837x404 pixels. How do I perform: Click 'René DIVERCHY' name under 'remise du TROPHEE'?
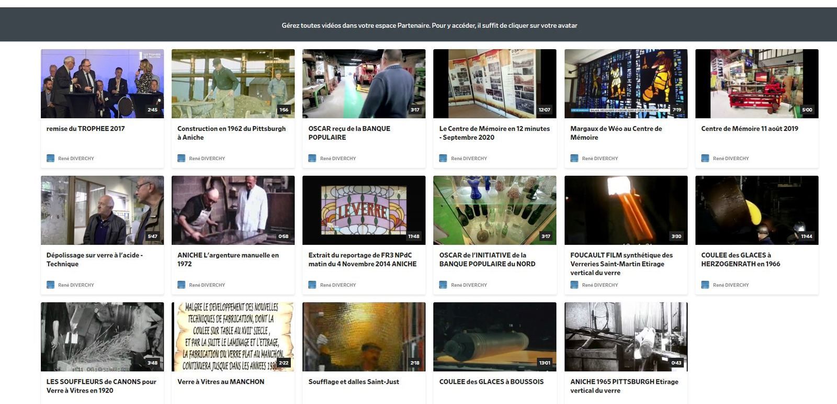pyautogui.click(x=76, y=159)
